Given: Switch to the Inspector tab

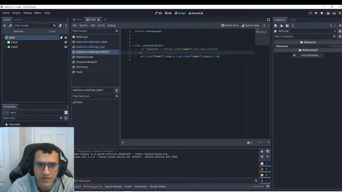Looking at the screenshot, I should pos(280,20).
